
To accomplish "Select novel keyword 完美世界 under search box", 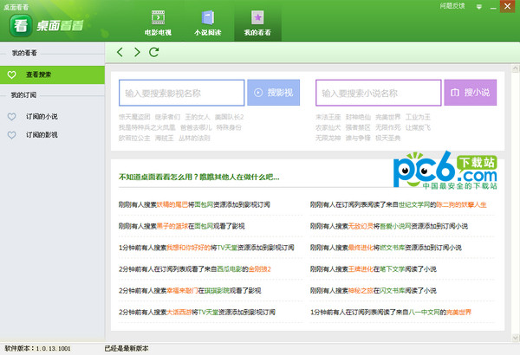I will [x=388, y=117].
